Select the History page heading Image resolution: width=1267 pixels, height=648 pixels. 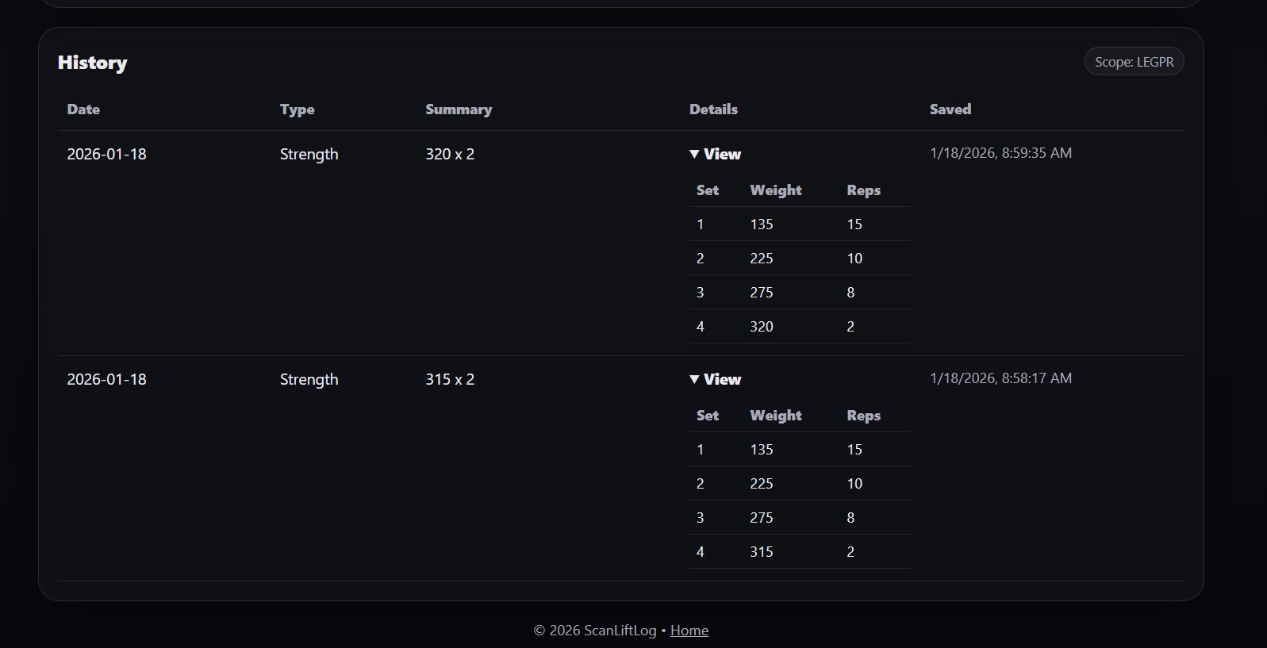[92, 62]
